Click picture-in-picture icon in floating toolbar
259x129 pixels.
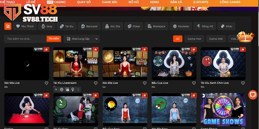click(x=67, y=89)
